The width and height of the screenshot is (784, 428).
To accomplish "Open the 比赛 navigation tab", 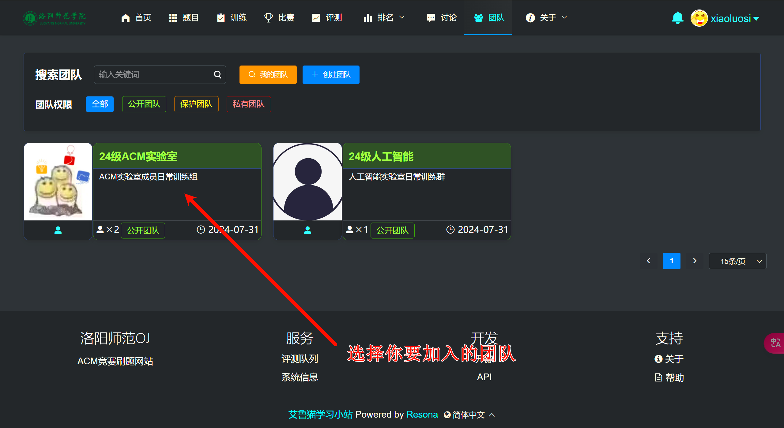I will (x=279, y=18).
